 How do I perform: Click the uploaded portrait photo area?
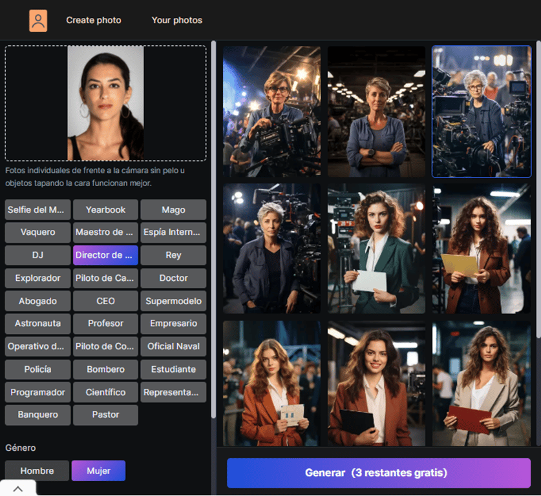tap(105, 103)
